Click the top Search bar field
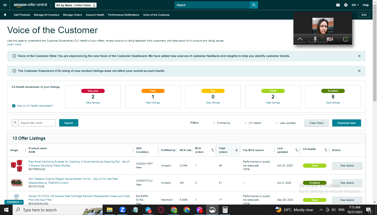This screenshot has height=215, width=377. 212,5
